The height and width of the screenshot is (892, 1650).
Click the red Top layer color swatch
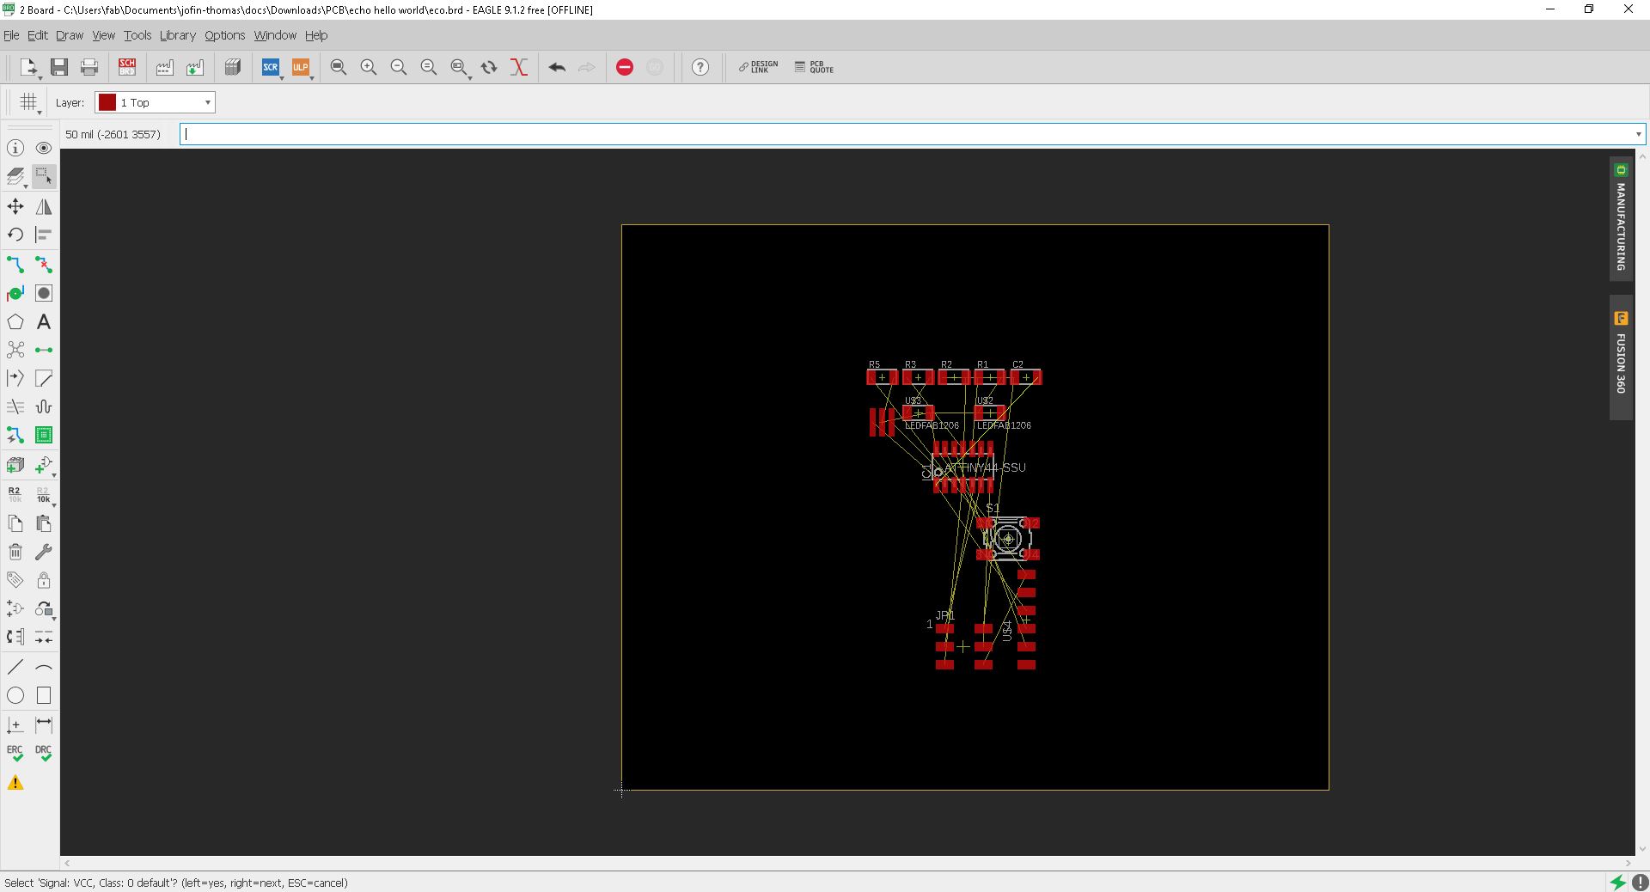tap(107, 103)
